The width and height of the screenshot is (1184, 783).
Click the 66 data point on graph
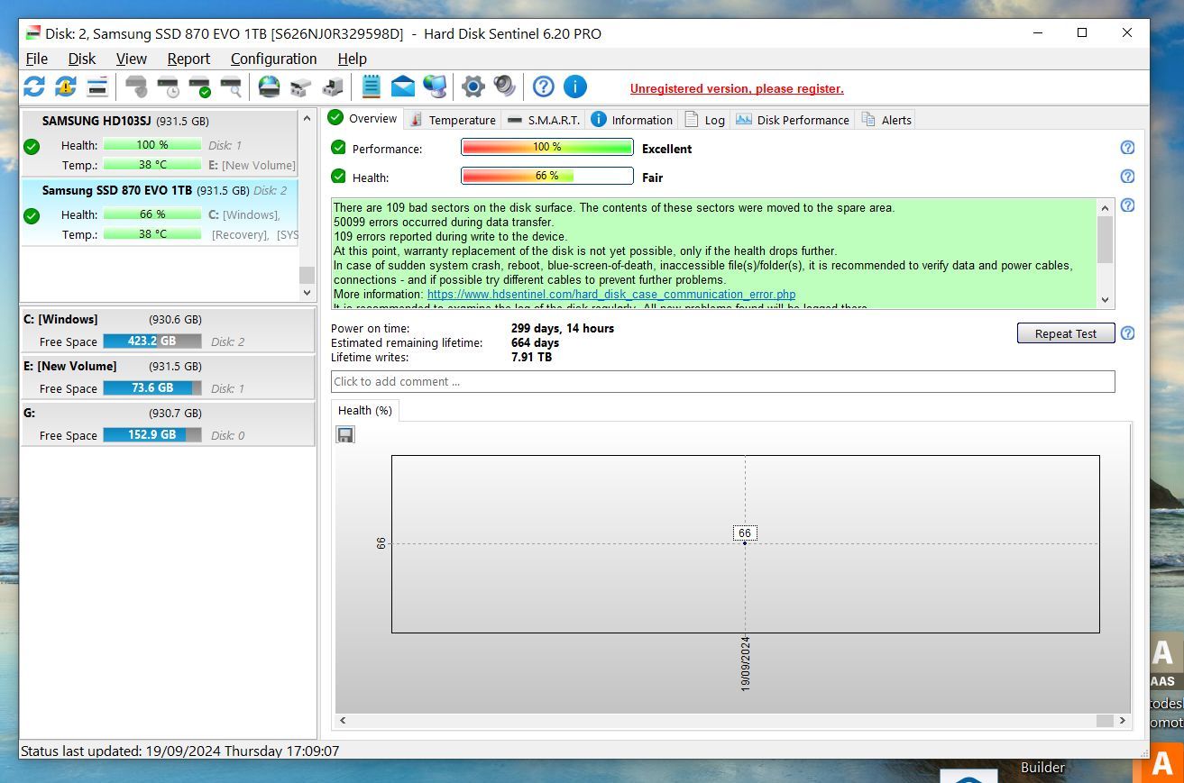pos(745,543)
